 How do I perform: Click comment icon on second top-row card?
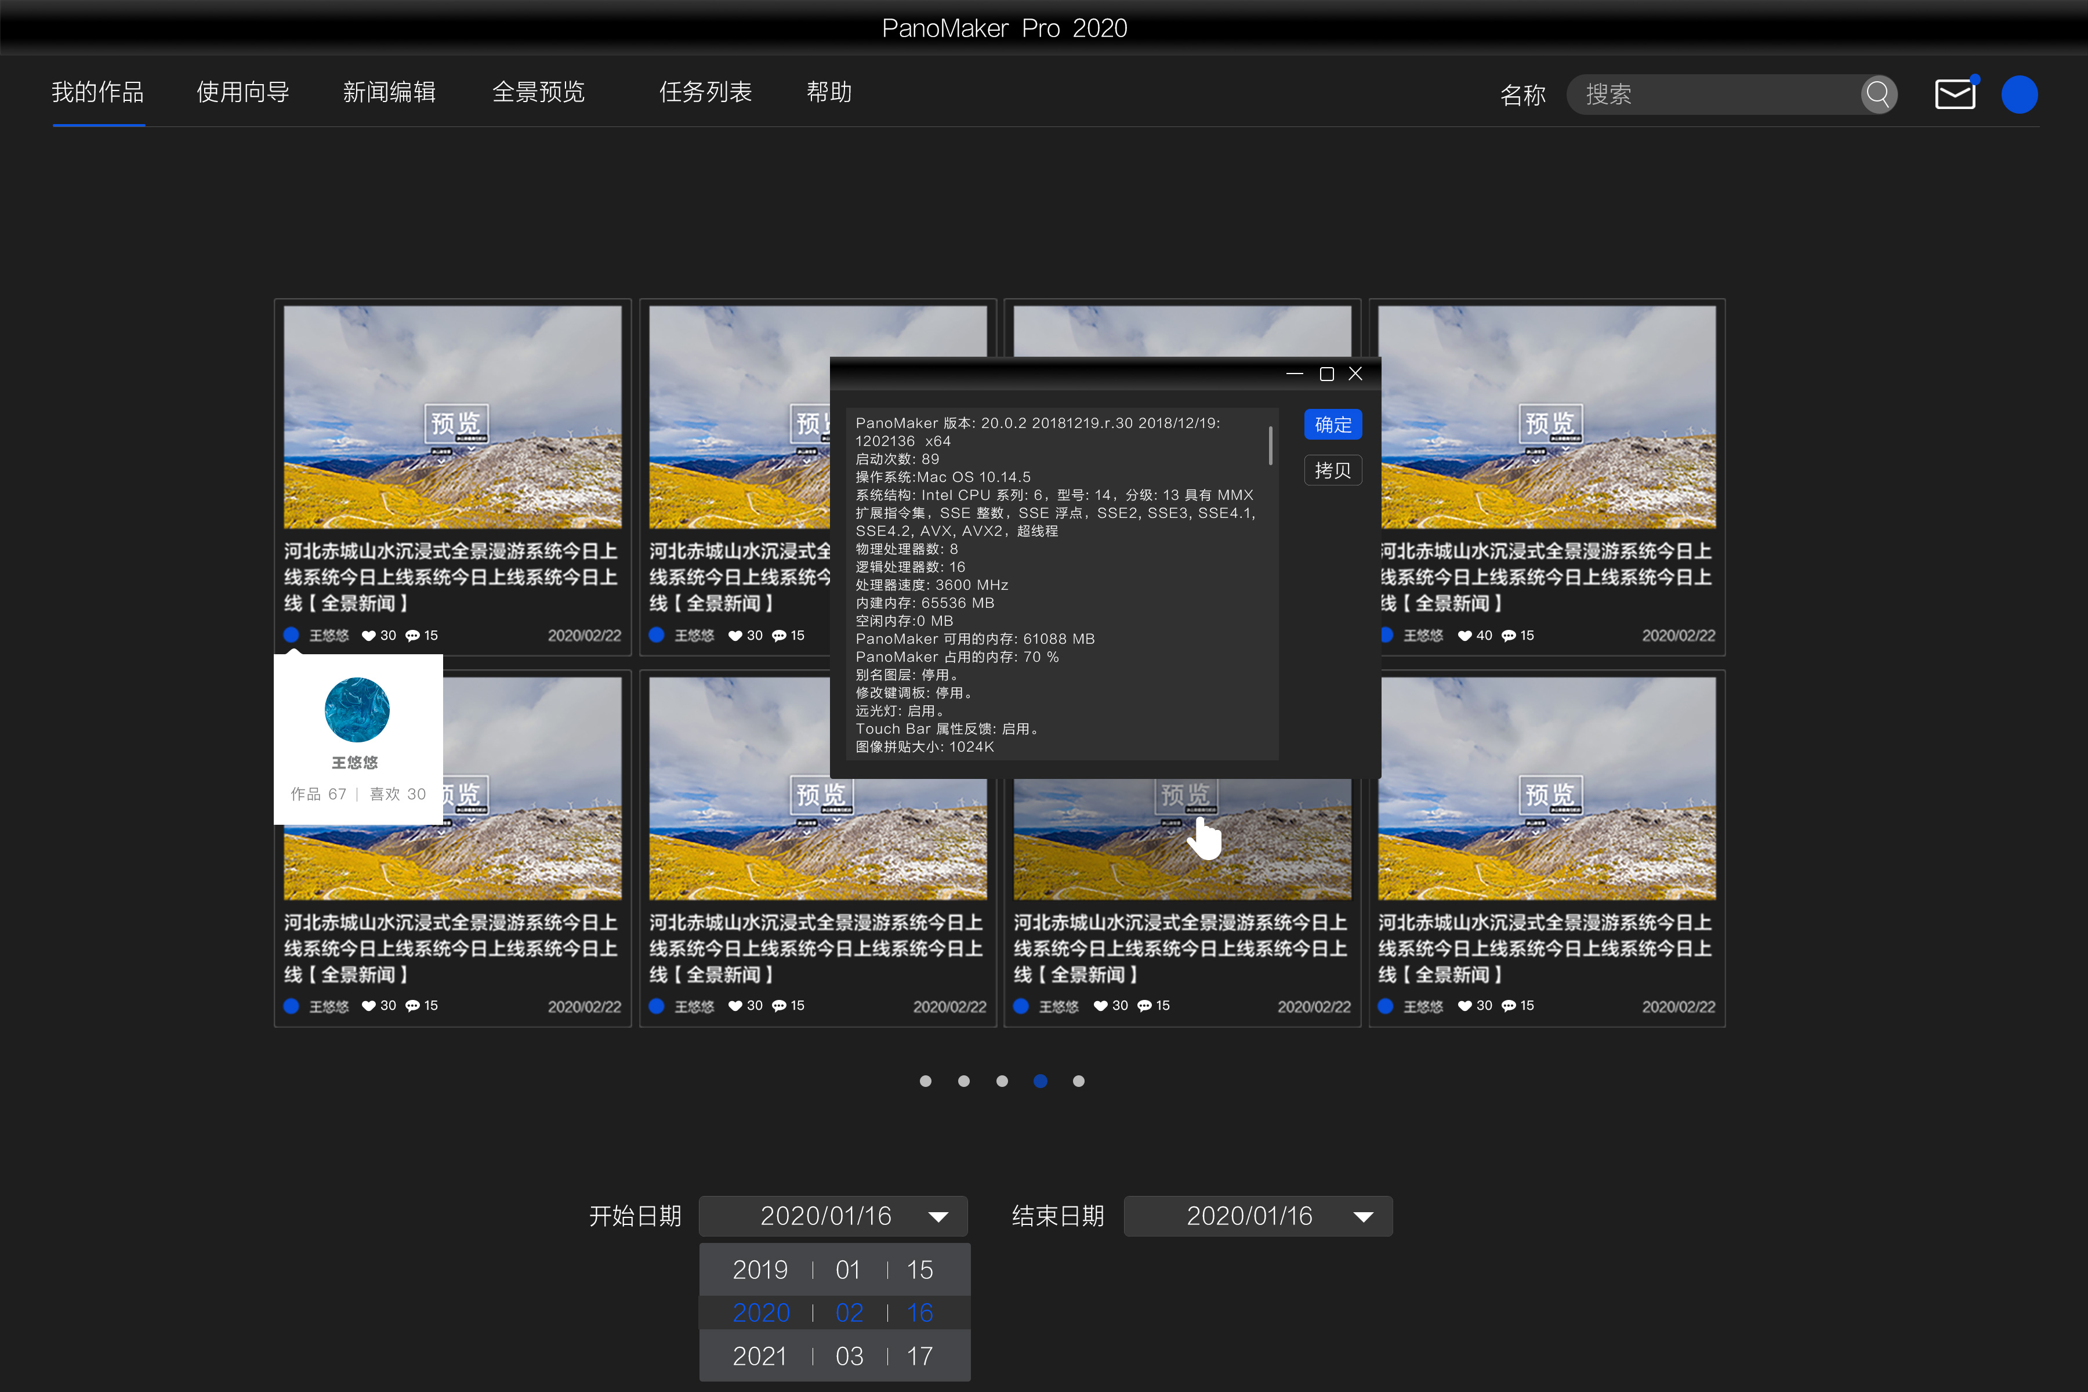click(778, 636)
